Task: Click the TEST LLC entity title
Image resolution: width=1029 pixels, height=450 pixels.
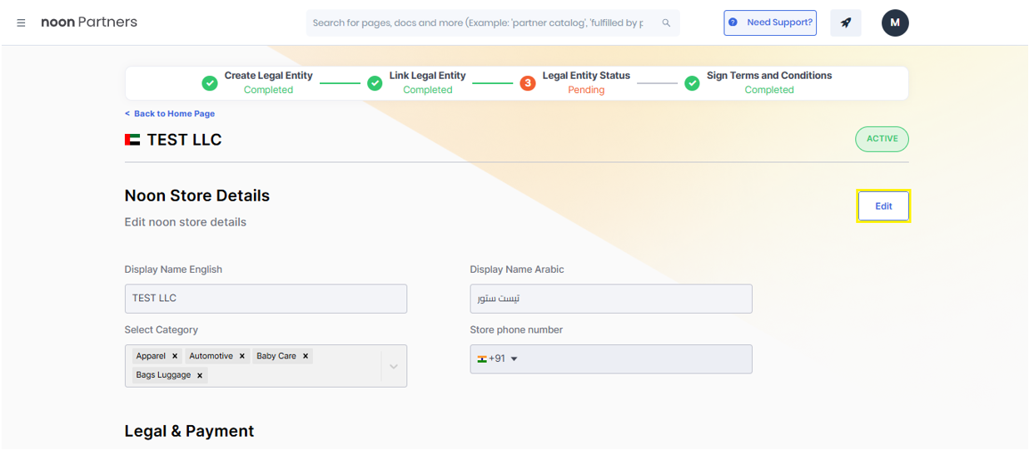Action: 184,140
